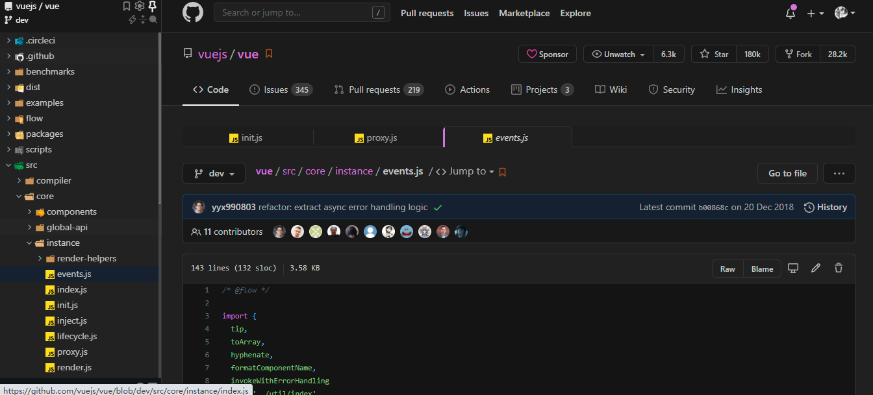Screen dimensions: 873x395
Task: Open the Security tab
Action: (x=672, y=90)
